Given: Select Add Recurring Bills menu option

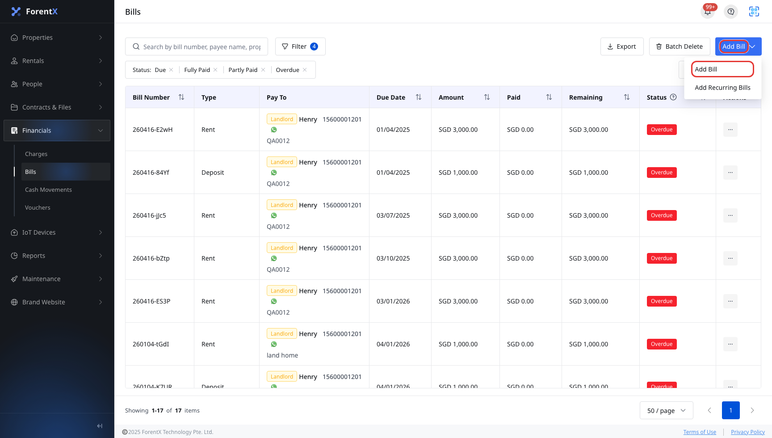Looking at the screenshot, I should click(x=722, y=88).
